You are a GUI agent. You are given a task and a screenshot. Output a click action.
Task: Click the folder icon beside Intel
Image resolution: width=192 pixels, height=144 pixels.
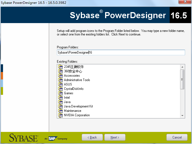click(60, 98)
